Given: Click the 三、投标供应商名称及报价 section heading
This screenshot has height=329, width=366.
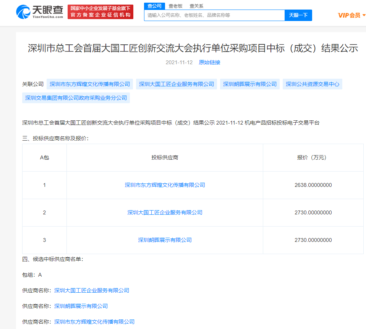Looking at the screenshot, I should tap(55, 138).
